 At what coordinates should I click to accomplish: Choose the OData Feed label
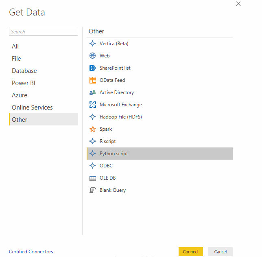[x=112, y=80]
